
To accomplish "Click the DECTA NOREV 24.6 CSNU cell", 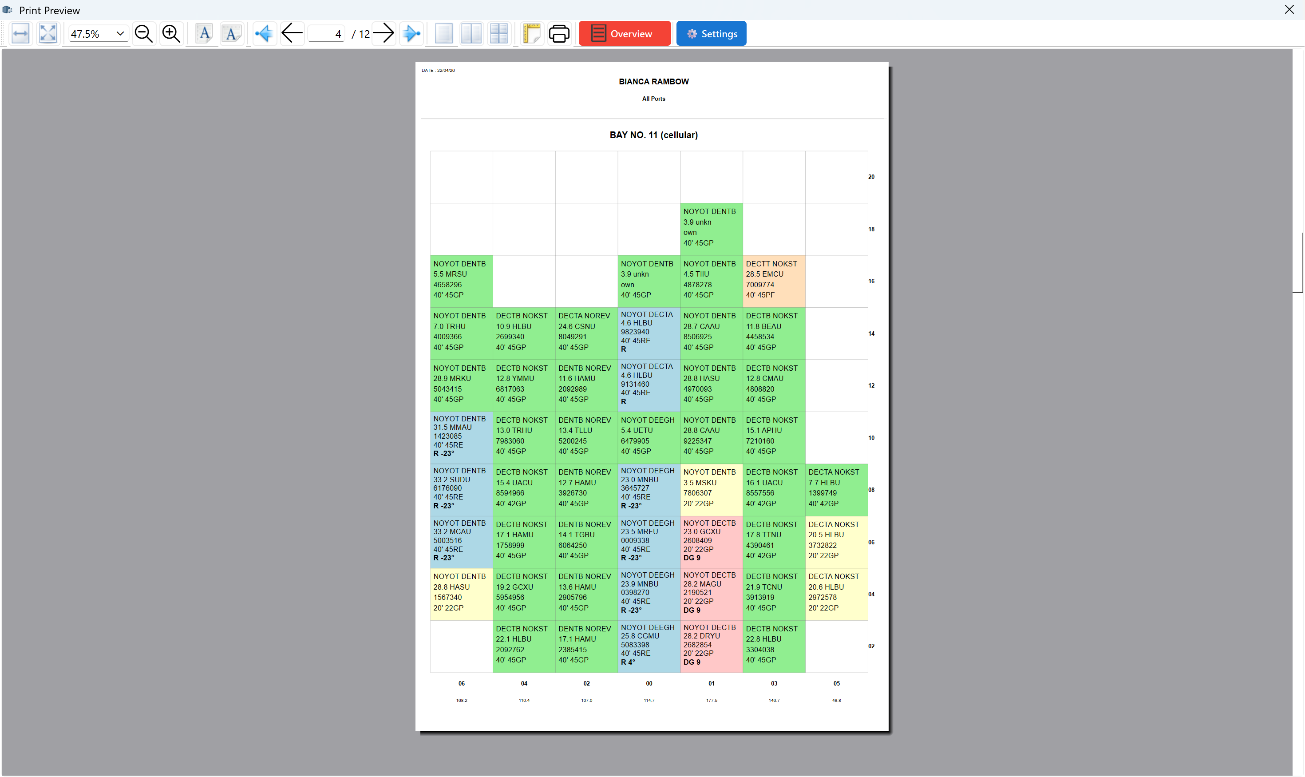I will 586,333.
